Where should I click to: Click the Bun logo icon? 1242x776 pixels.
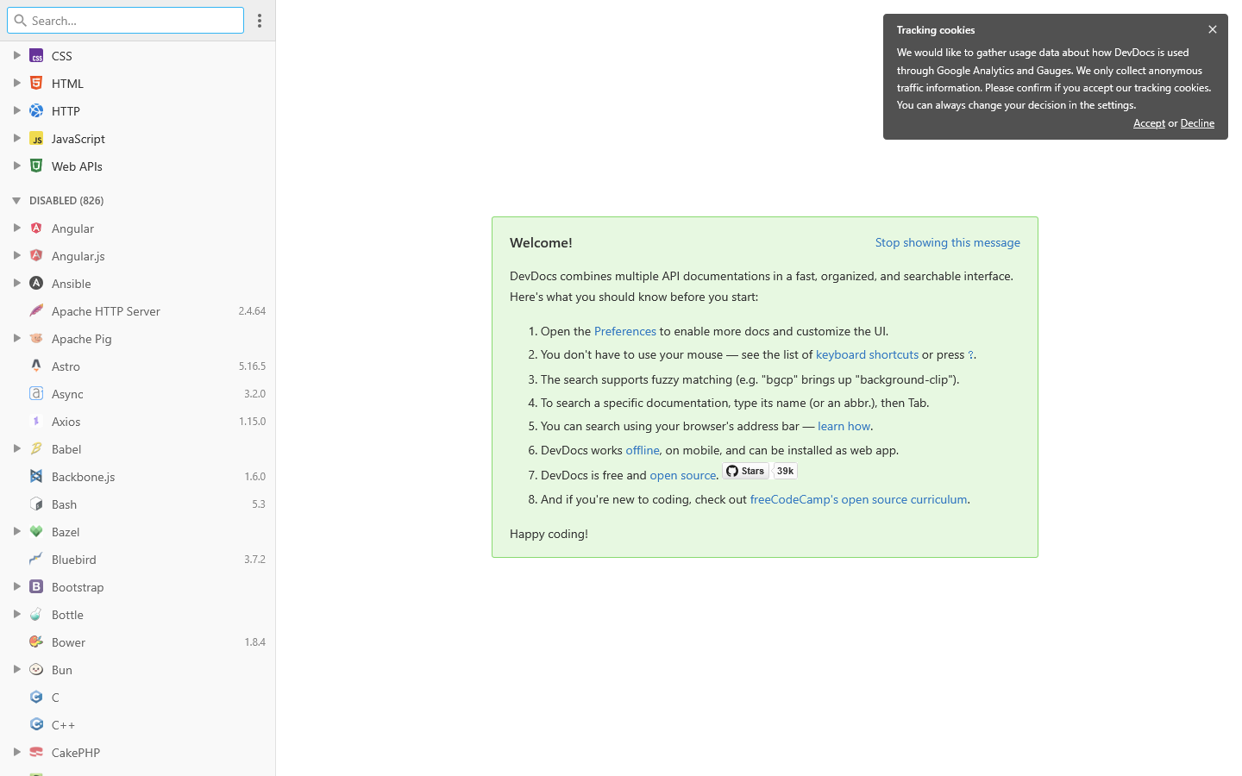pyautogui.click(x=36, y=670)
